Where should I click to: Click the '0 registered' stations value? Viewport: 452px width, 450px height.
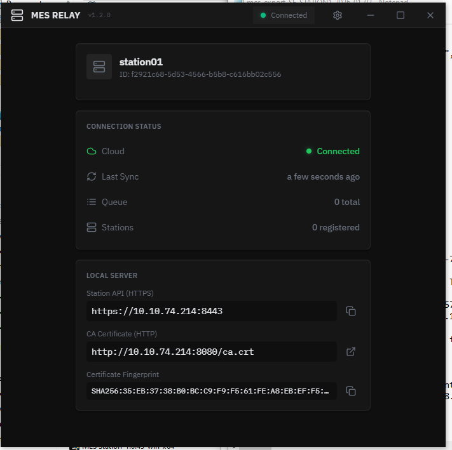(x=336, y=227)
